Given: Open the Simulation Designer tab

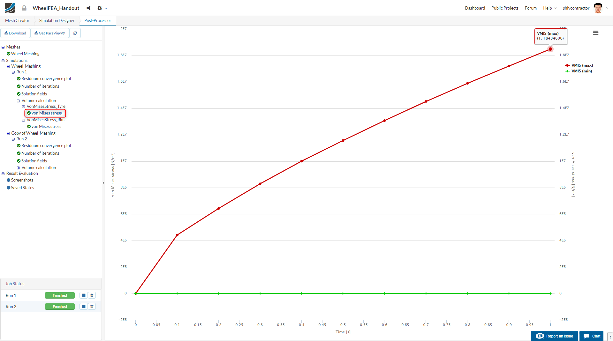Looking at the screenshot, I should [x=57, y=20].
